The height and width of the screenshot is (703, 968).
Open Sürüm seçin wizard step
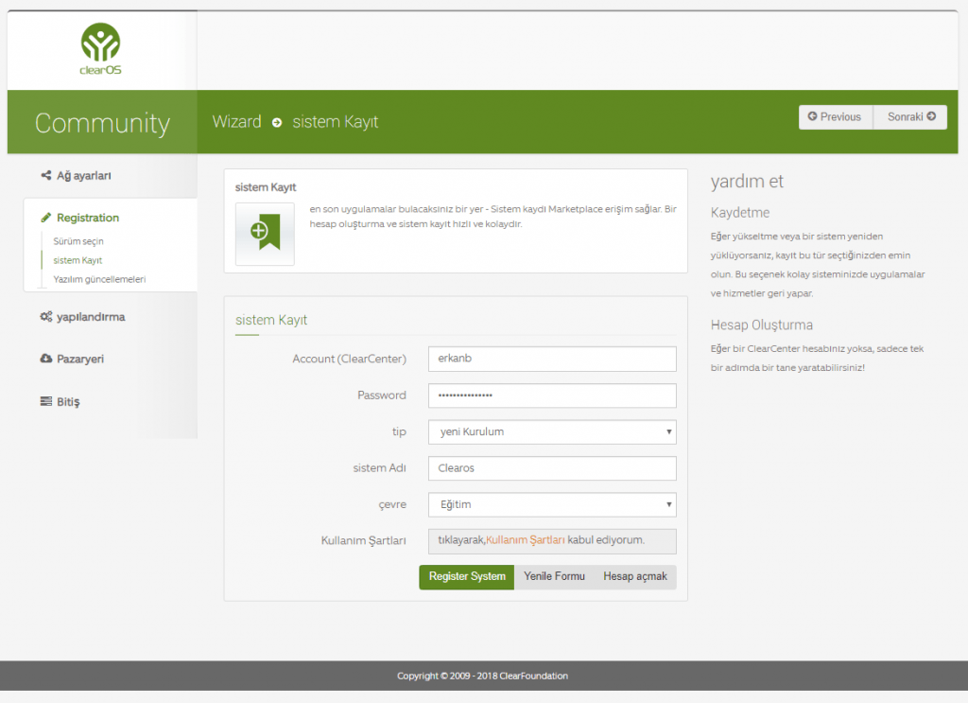[78, 241]
